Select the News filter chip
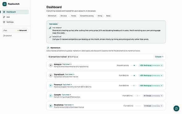This screenshot has width=182, height=114. (x=108, y=16)
